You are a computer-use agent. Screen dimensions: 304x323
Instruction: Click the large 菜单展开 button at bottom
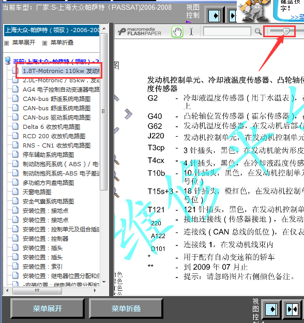pos(48,309)
